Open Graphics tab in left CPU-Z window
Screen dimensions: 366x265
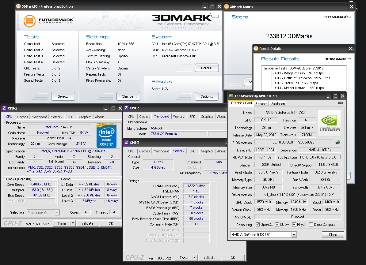tap(85, 117)
